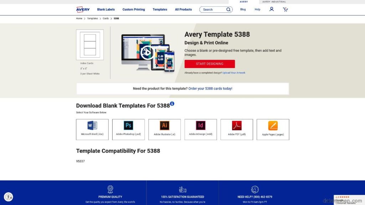
Task: Click the search magnifier icon
Action: point(228,9)
